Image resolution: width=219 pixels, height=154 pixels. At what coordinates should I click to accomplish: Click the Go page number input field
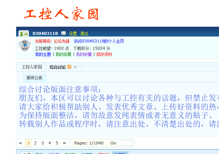point(125,143)
